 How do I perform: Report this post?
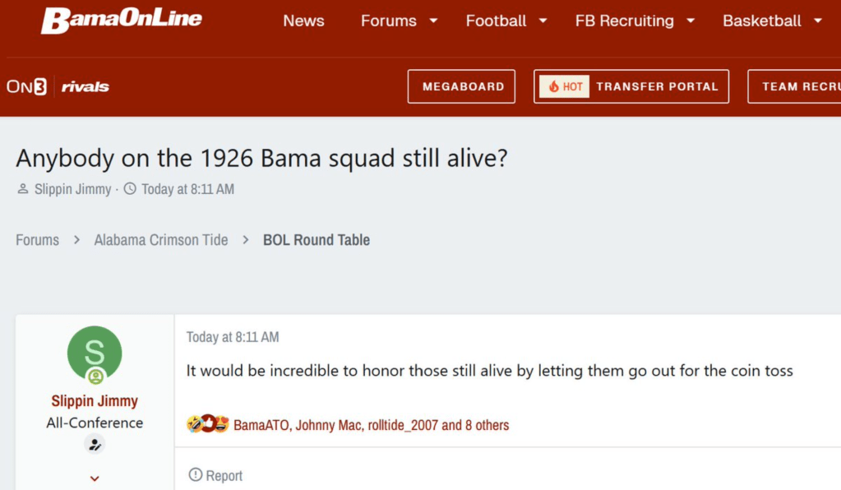click(215, 475)
